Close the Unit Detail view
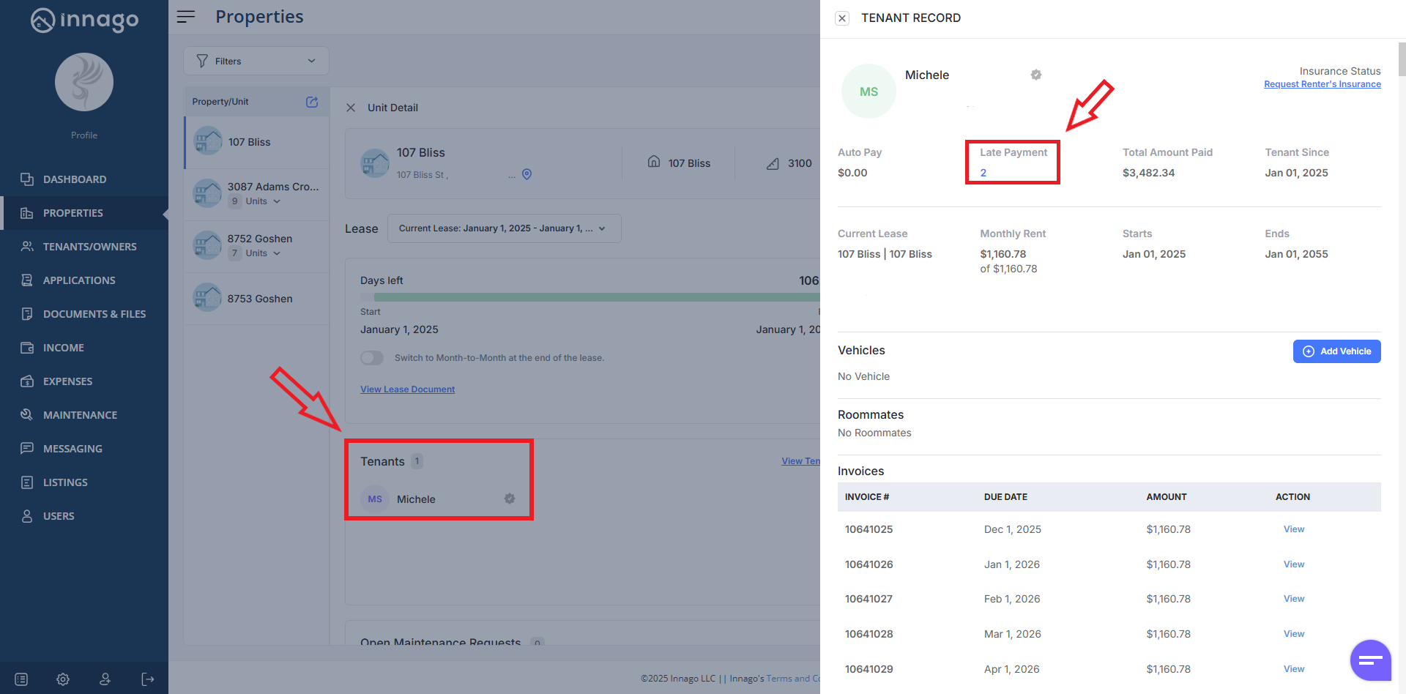 click(351, 108)
